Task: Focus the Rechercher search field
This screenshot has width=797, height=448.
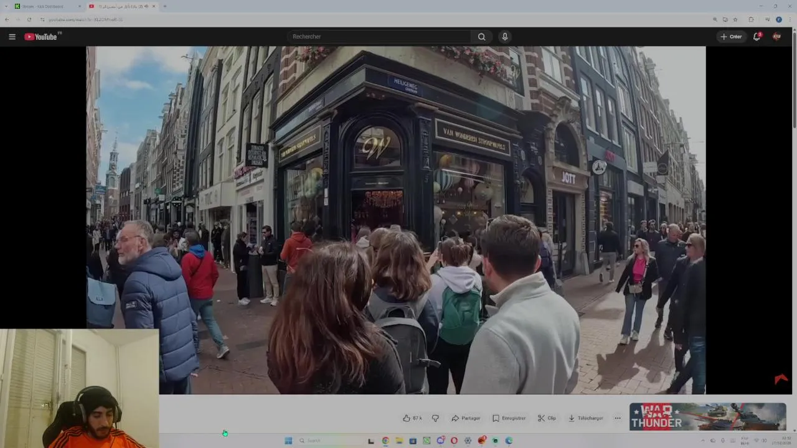Action: [380, 37]
